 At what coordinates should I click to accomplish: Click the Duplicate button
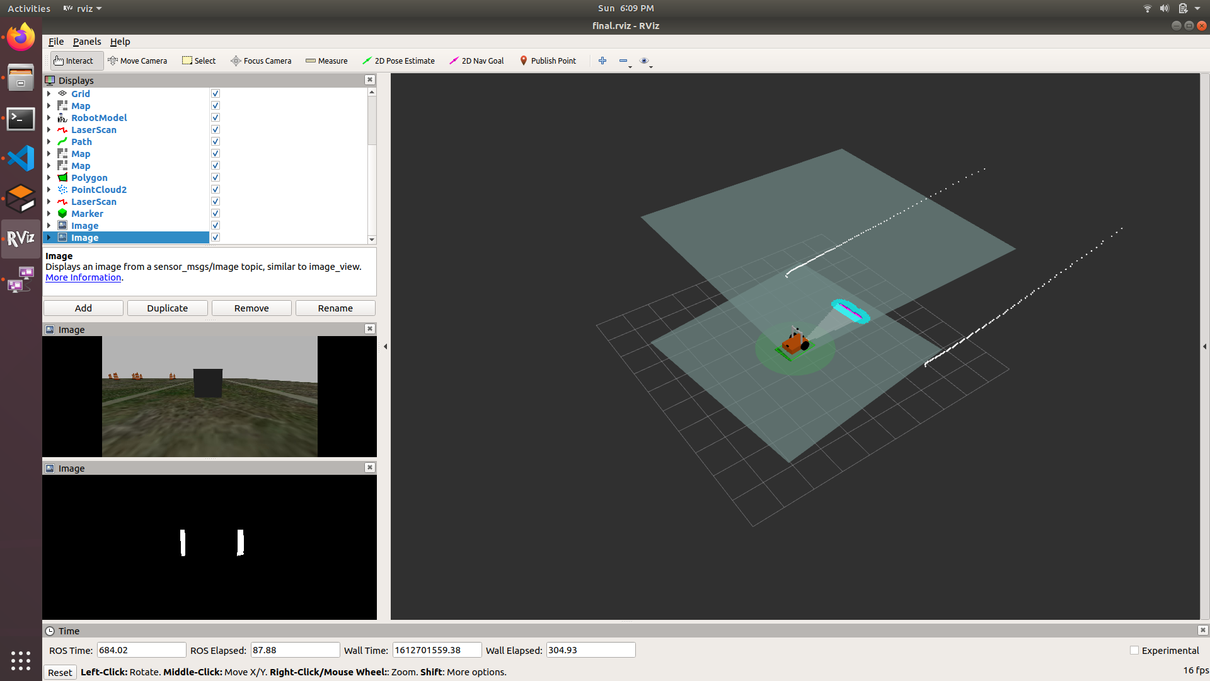tap(167, 308)
